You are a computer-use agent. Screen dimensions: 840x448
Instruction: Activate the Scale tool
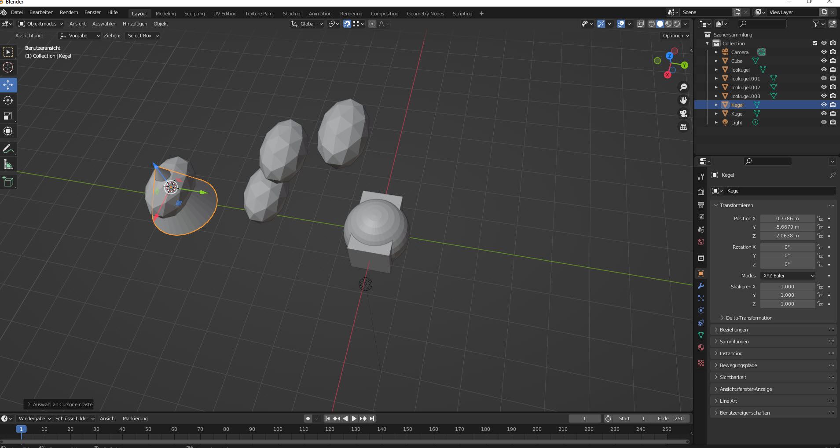[x=8, y=116]
